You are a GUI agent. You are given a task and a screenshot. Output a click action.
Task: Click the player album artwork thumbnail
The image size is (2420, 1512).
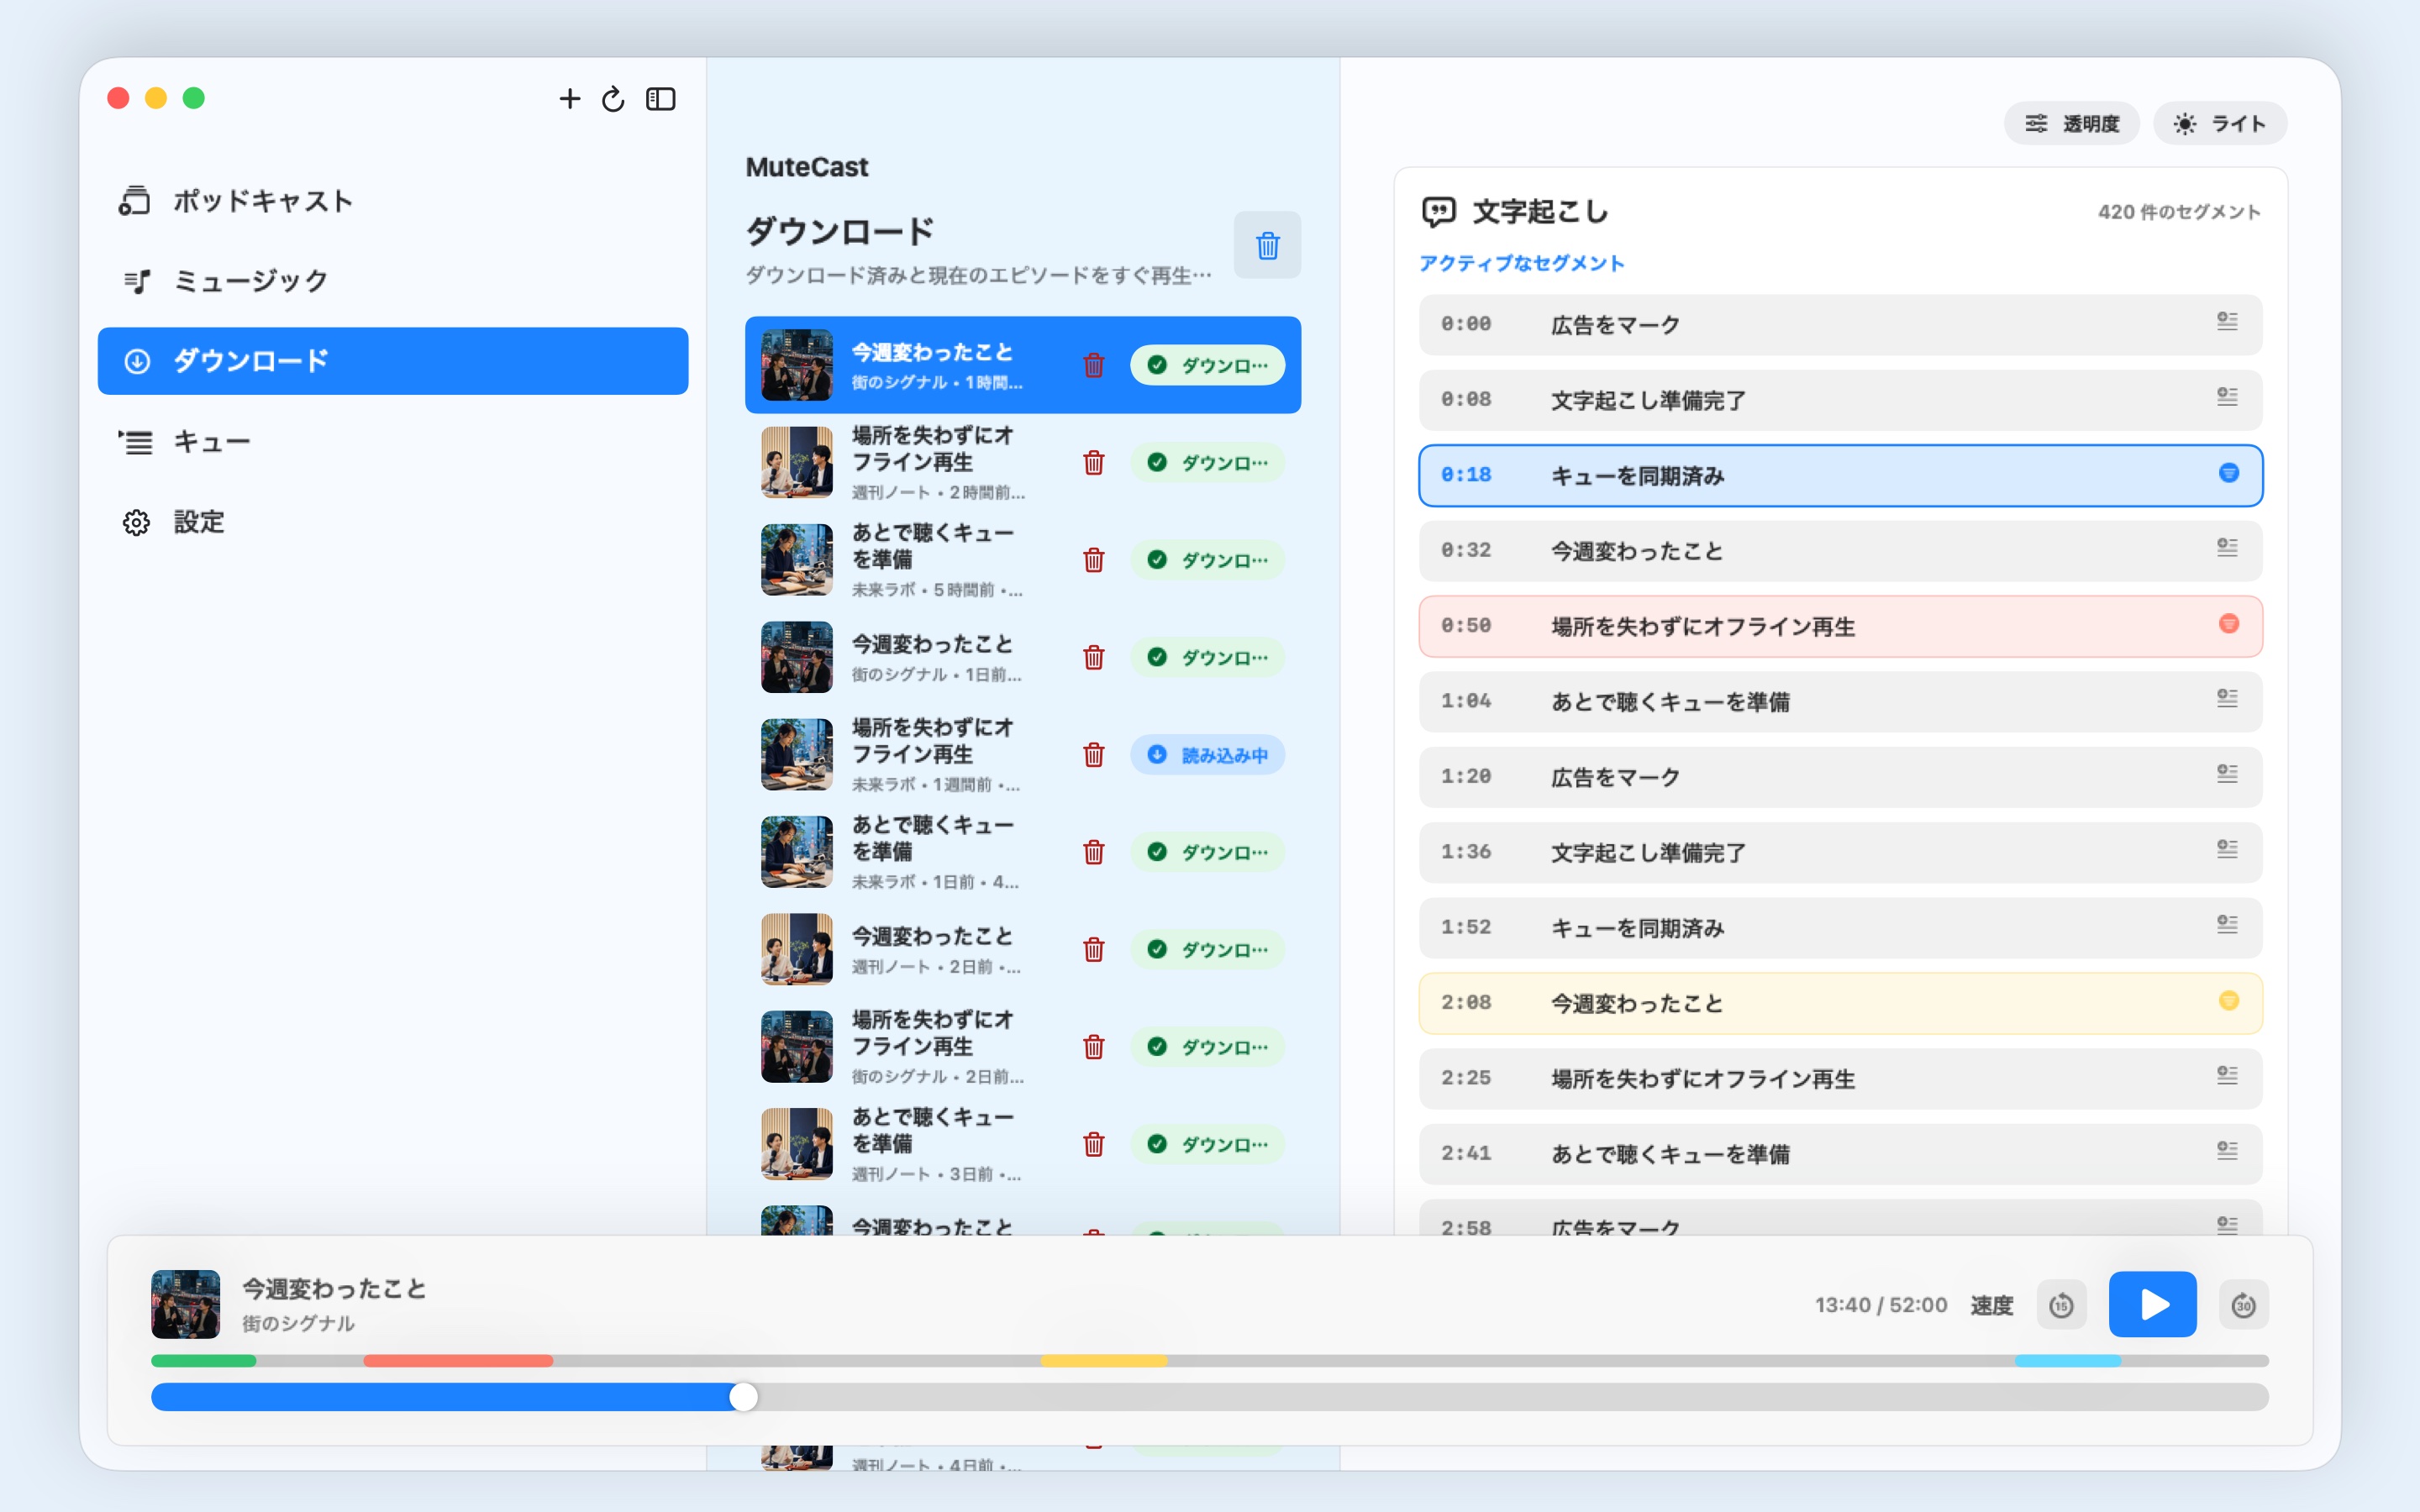click(185, 1304)
